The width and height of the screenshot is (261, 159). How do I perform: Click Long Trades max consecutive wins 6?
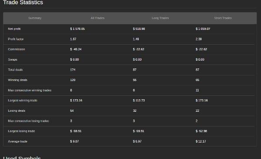coord(134,91)
